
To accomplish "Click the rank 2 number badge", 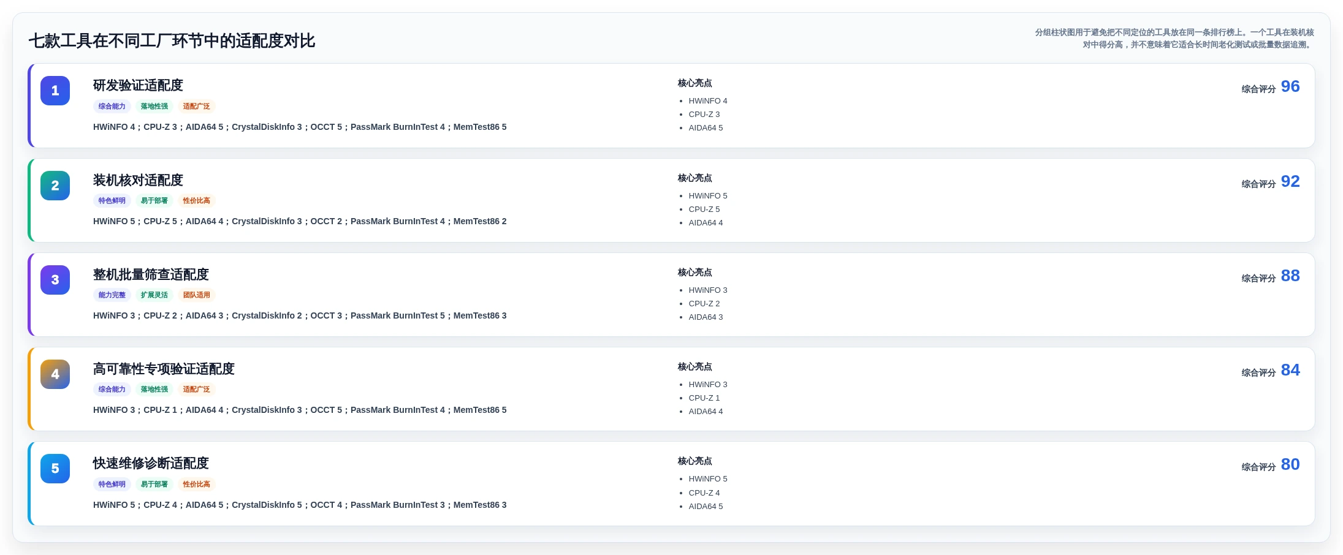I will pos(55,186).
